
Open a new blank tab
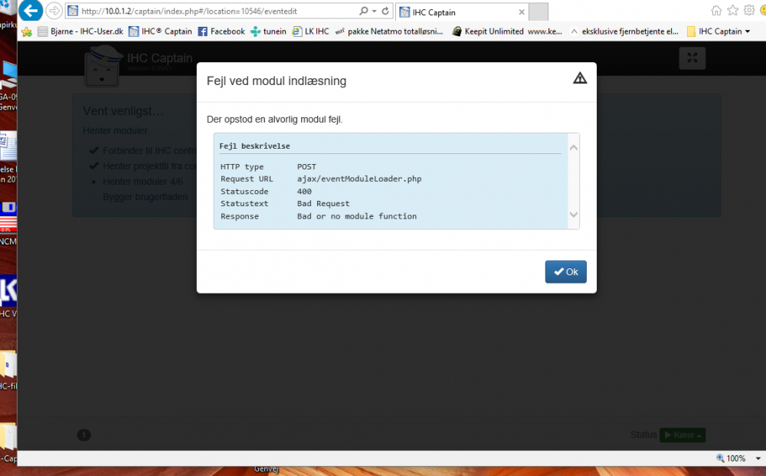(538, 12)
